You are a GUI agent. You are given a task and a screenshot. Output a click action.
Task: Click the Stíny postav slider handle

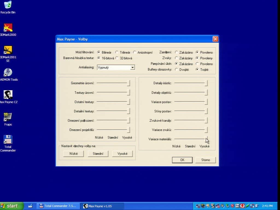206,111
